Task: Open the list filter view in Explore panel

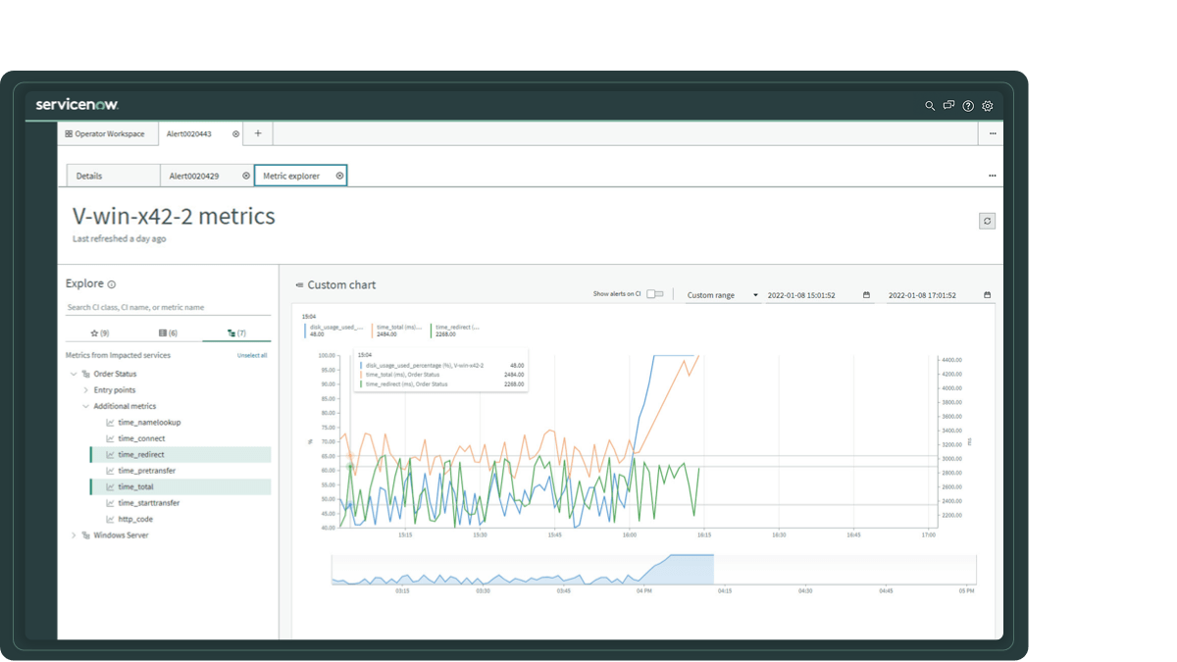Action: (167, 332)
